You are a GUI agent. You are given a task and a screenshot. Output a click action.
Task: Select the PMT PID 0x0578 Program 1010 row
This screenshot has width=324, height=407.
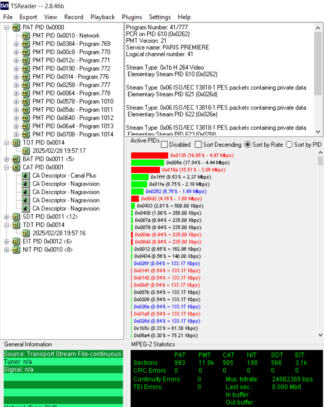click(x=73, y=102)
